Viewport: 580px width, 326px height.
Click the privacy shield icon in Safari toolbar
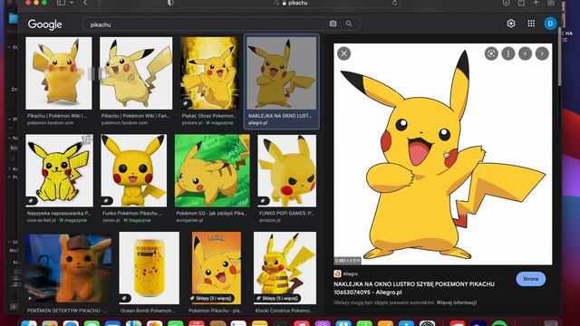170,3
